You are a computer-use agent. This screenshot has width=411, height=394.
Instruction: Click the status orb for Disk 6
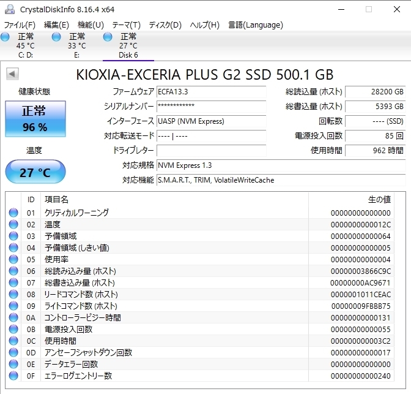108,37
